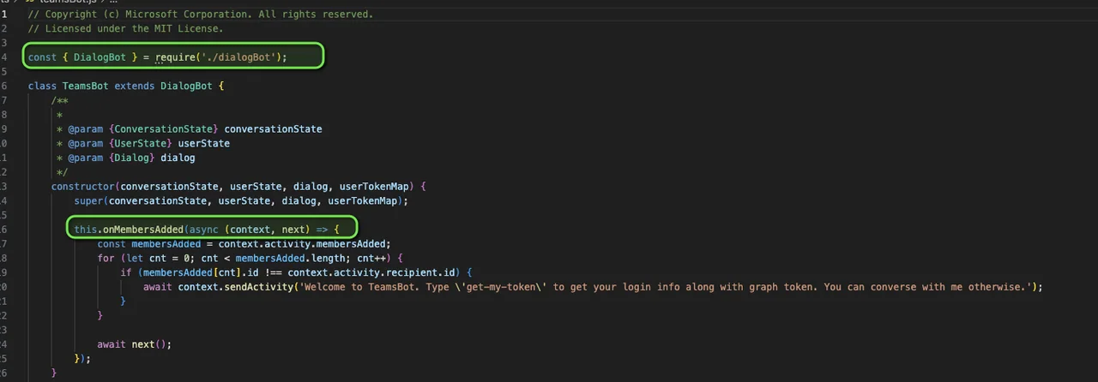
Task: Click the 'require' keyword on line 4
Action: [x=177, y=57]
